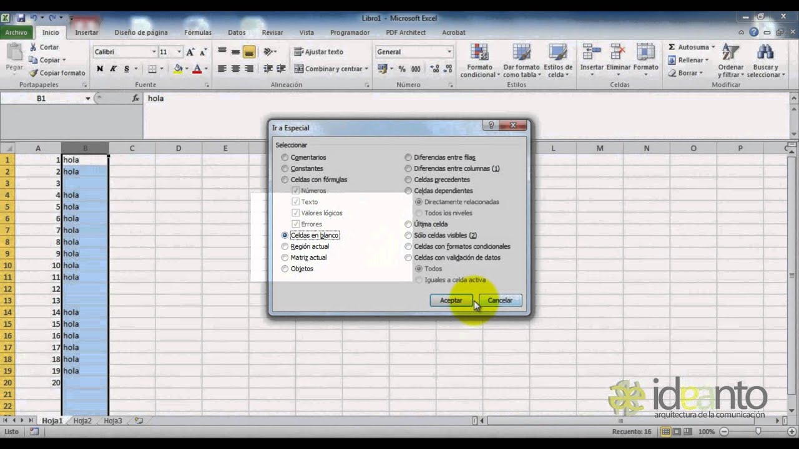
Task: Click the Cortar scissors icon
Action: [34, 47]
